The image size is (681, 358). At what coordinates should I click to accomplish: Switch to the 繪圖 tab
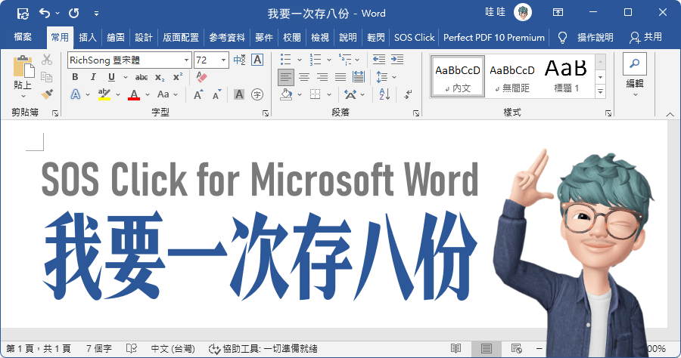(x=116, y=38)
